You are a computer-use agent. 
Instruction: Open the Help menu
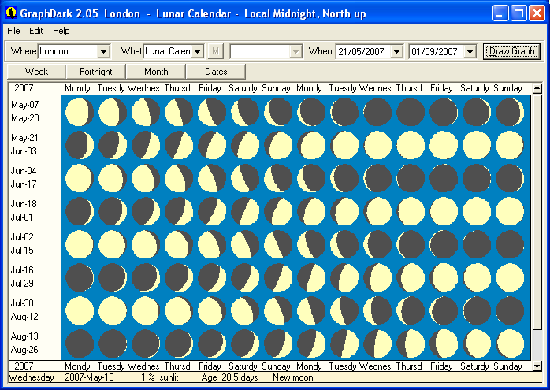click(61, 31)
